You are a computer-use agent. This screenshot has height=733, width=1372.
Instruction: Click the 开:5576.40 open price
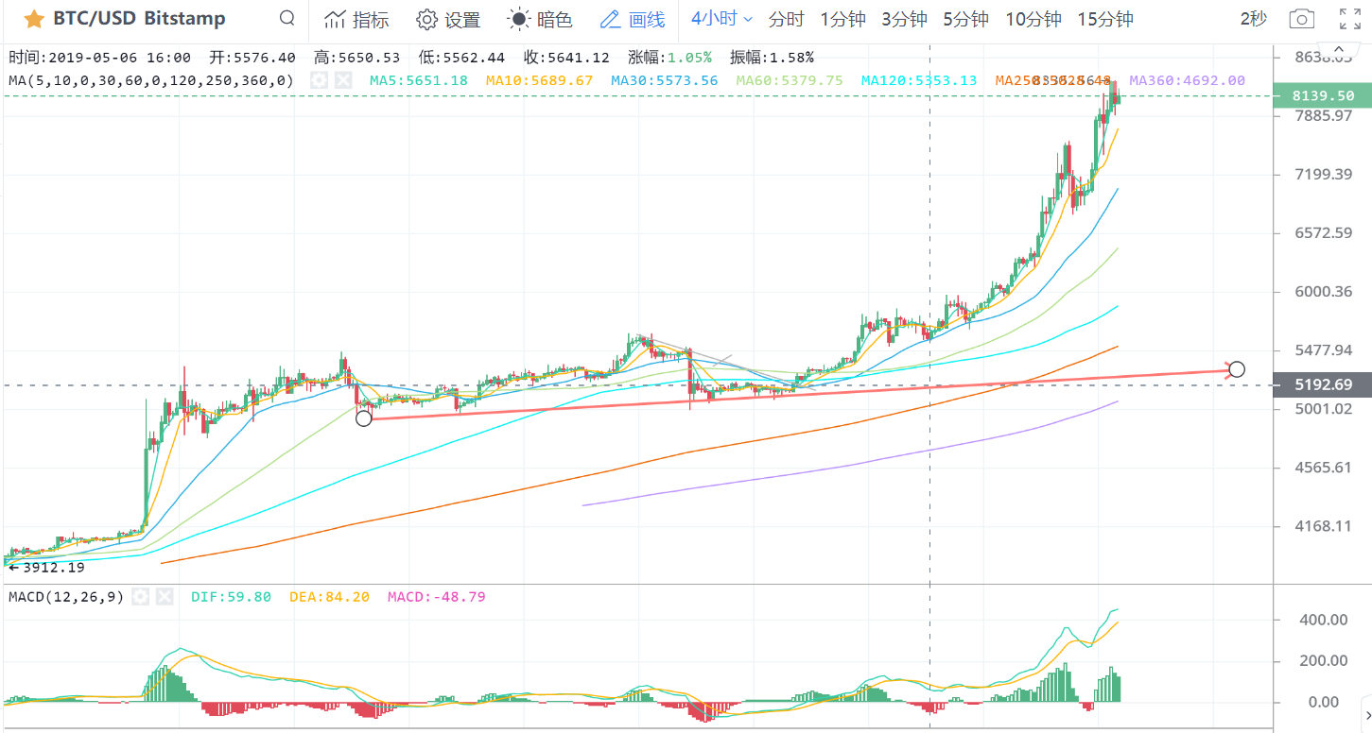252,58
